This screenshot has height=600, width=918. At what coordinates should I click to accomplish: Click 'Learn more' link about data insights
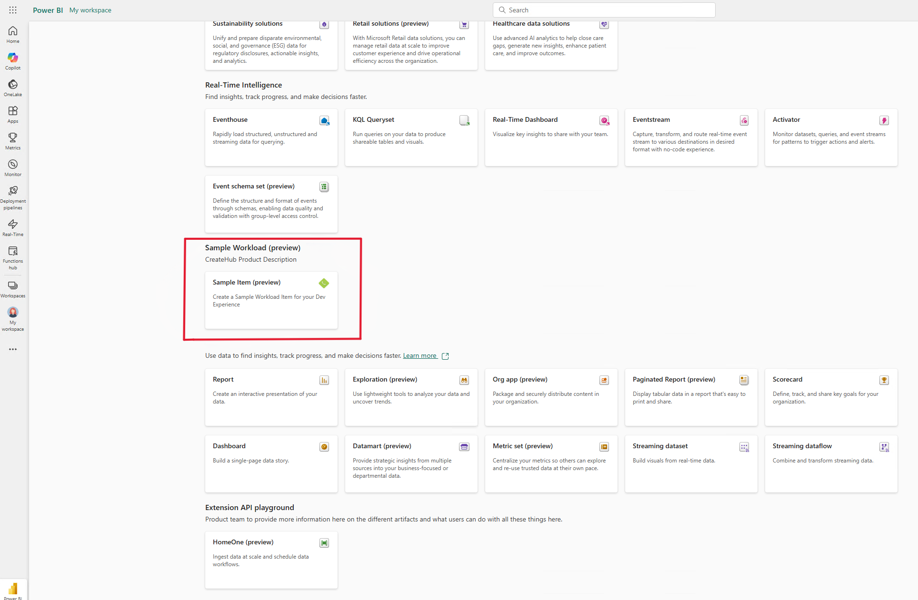point(421,355)
